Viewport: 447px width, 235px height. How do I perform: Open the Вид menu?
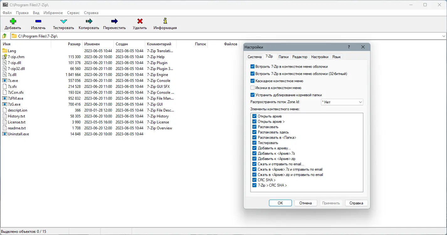click(36, 13)
